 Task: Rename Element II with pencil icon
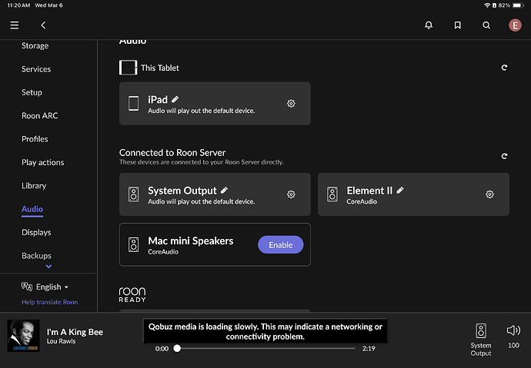tap(400, 191)
